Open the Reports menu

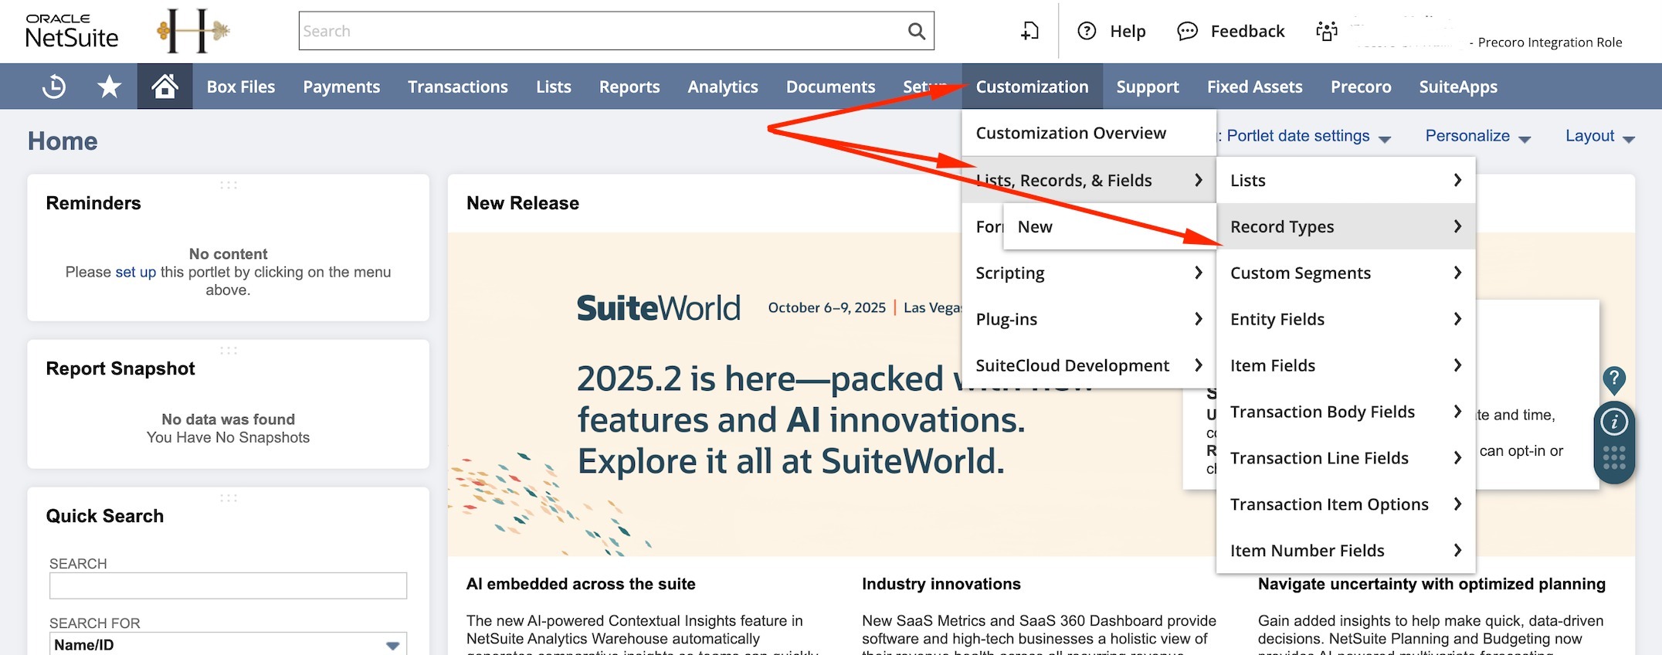click(629, 87)
